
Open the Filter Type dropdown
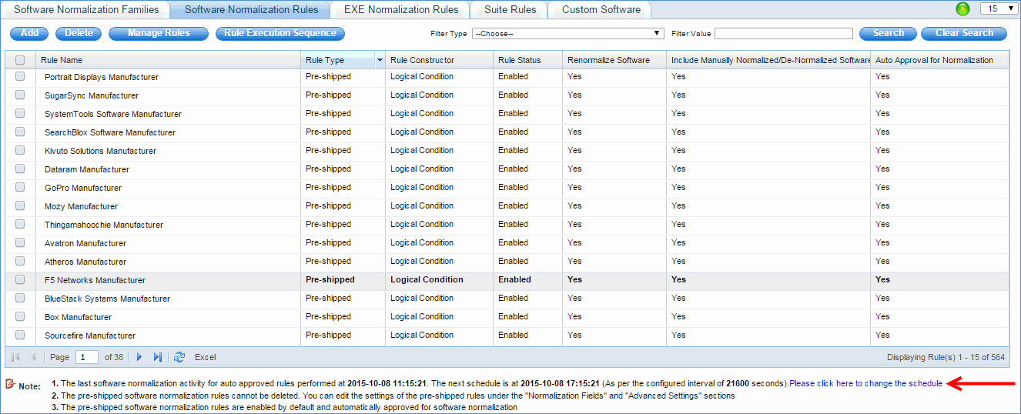click(x=567, y=34)
